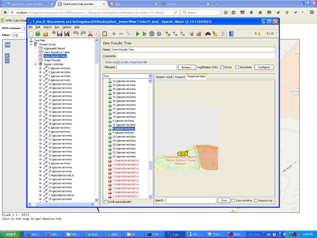Cut the selected element using scissors icon

tap(91, 34)
